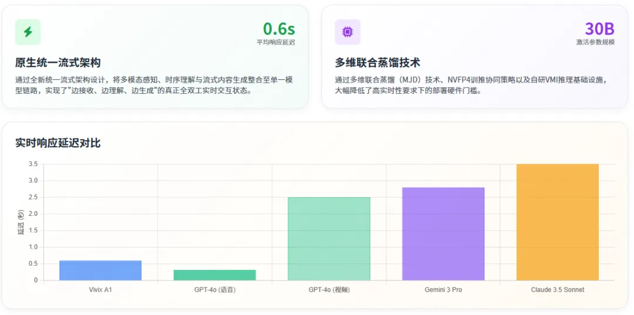Viewport: 634px width, 315px height.
Task: Click the paragraph starting 通过全新统一流式架构设计
Action: click(154, 85)
